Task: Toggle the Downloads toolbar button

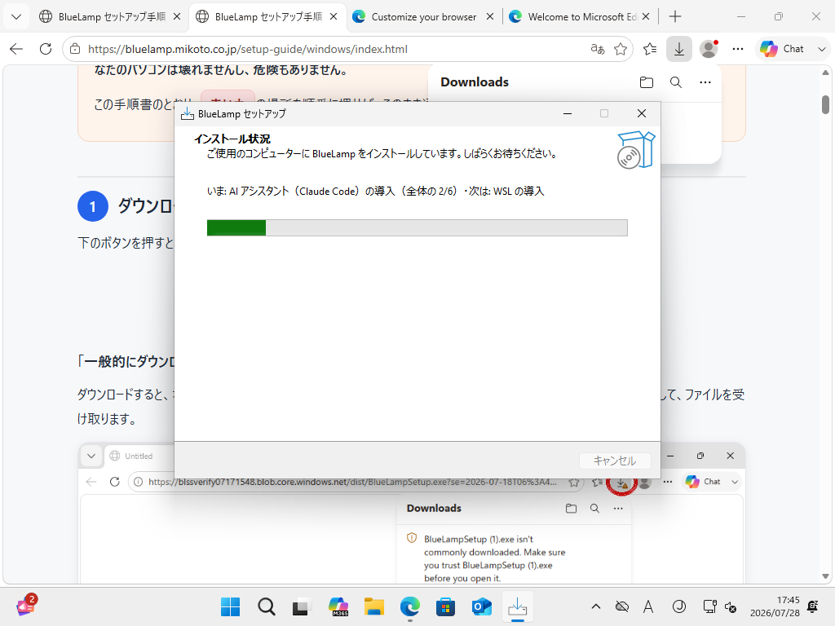Action: click(x=679, y=49)
